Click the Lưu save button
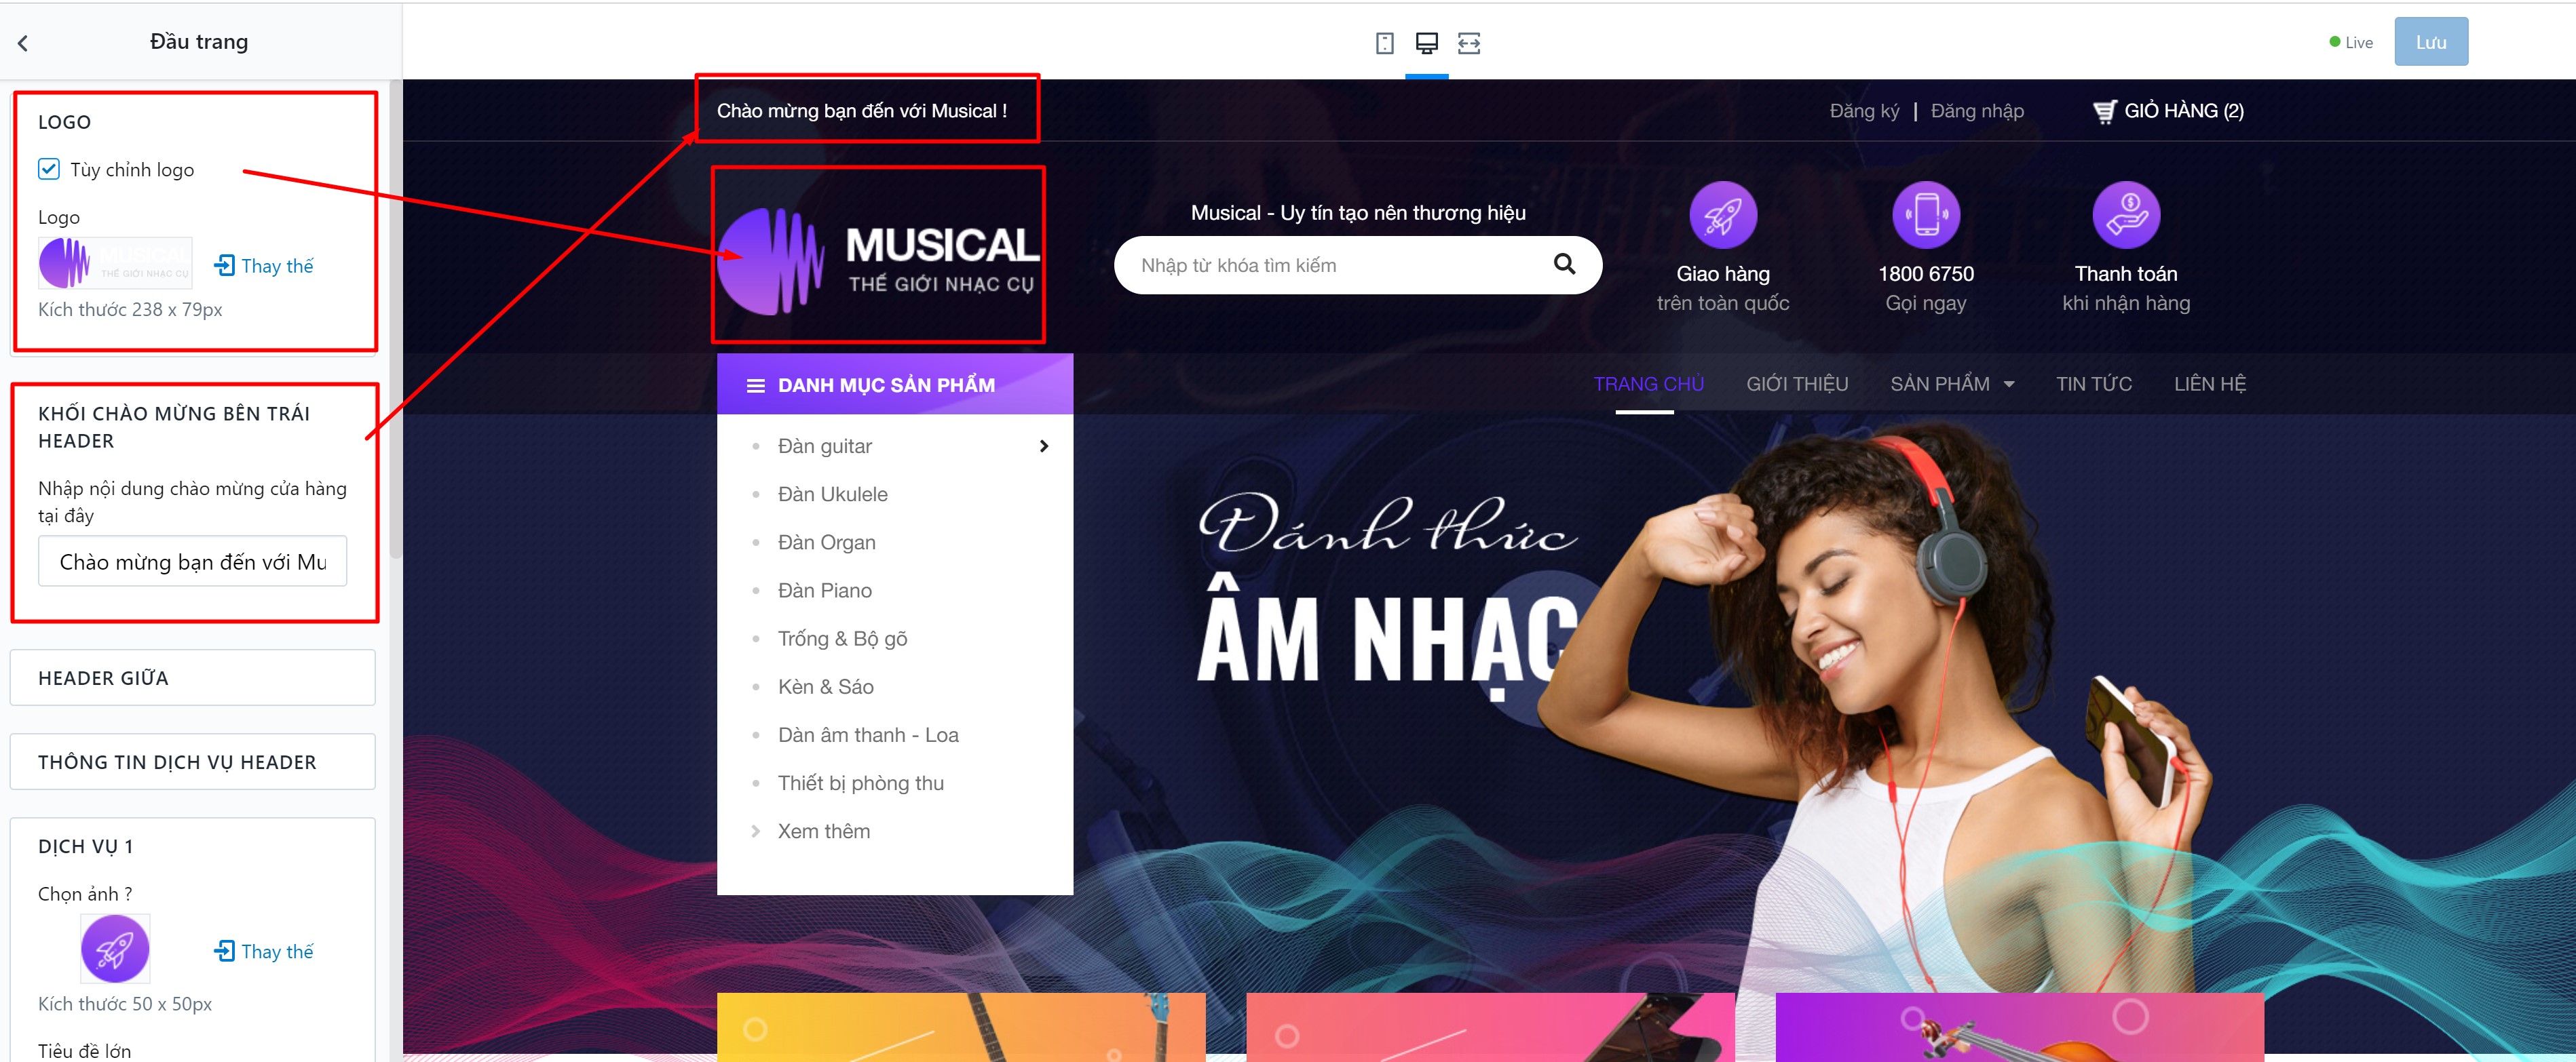2576x1062 pixels. tap(2430, 42)
